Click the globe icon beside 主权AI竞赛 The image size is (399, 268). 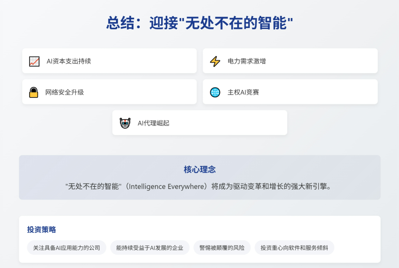coord(215,92)
